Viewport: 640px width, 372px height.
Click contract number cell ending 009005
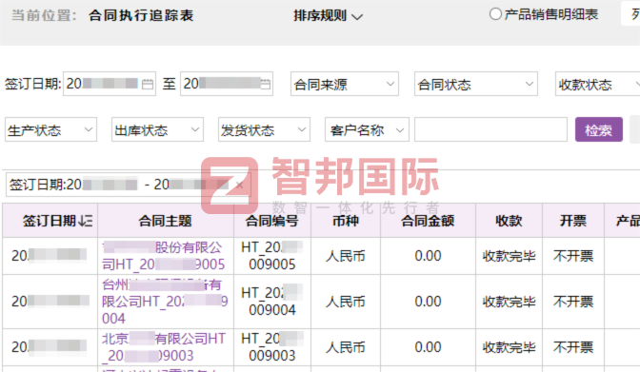(x=272, y=256)
